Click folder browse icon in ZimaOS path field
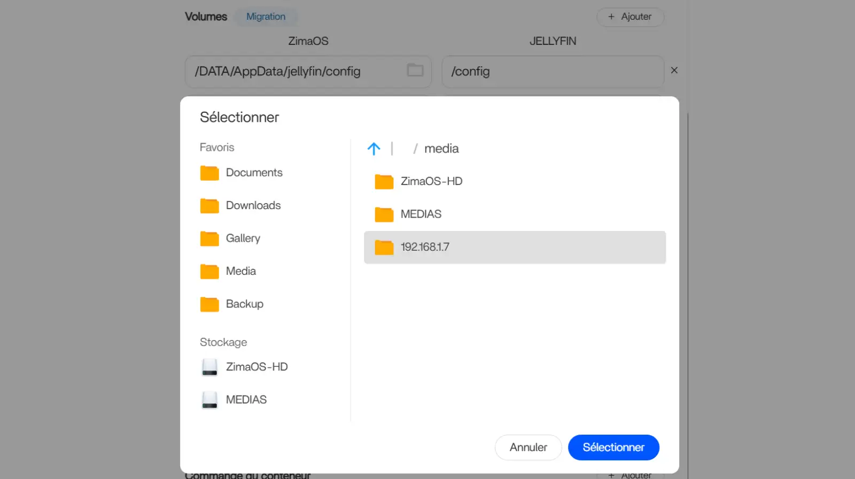Viewport: 855px width, 479px height. [415, 70]
